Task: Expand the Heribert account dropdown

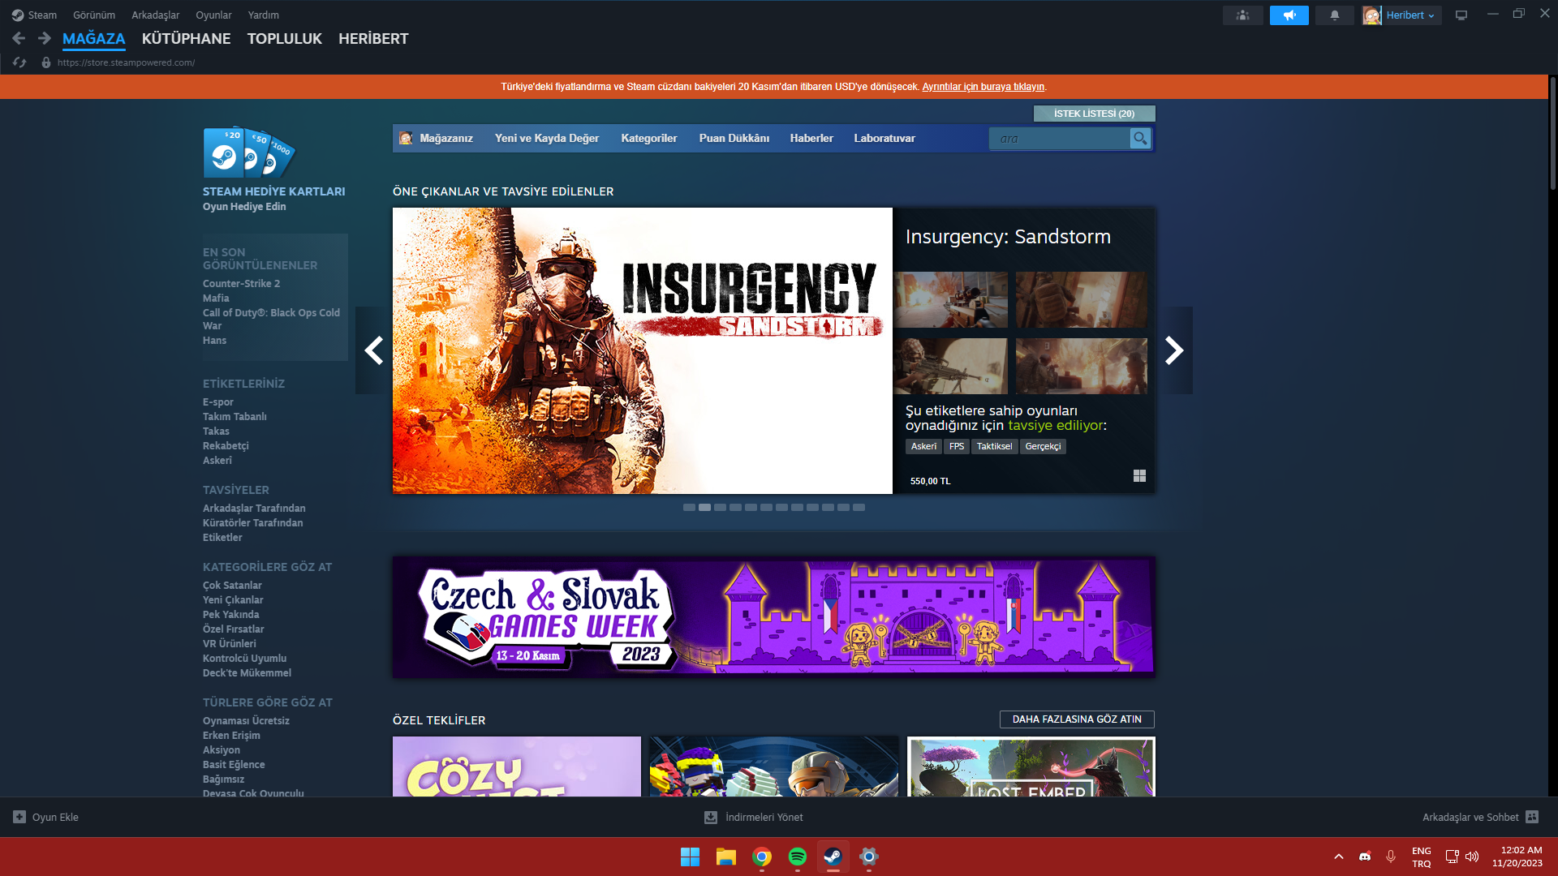Action: pyautogui.click(x=1410, y=15)
